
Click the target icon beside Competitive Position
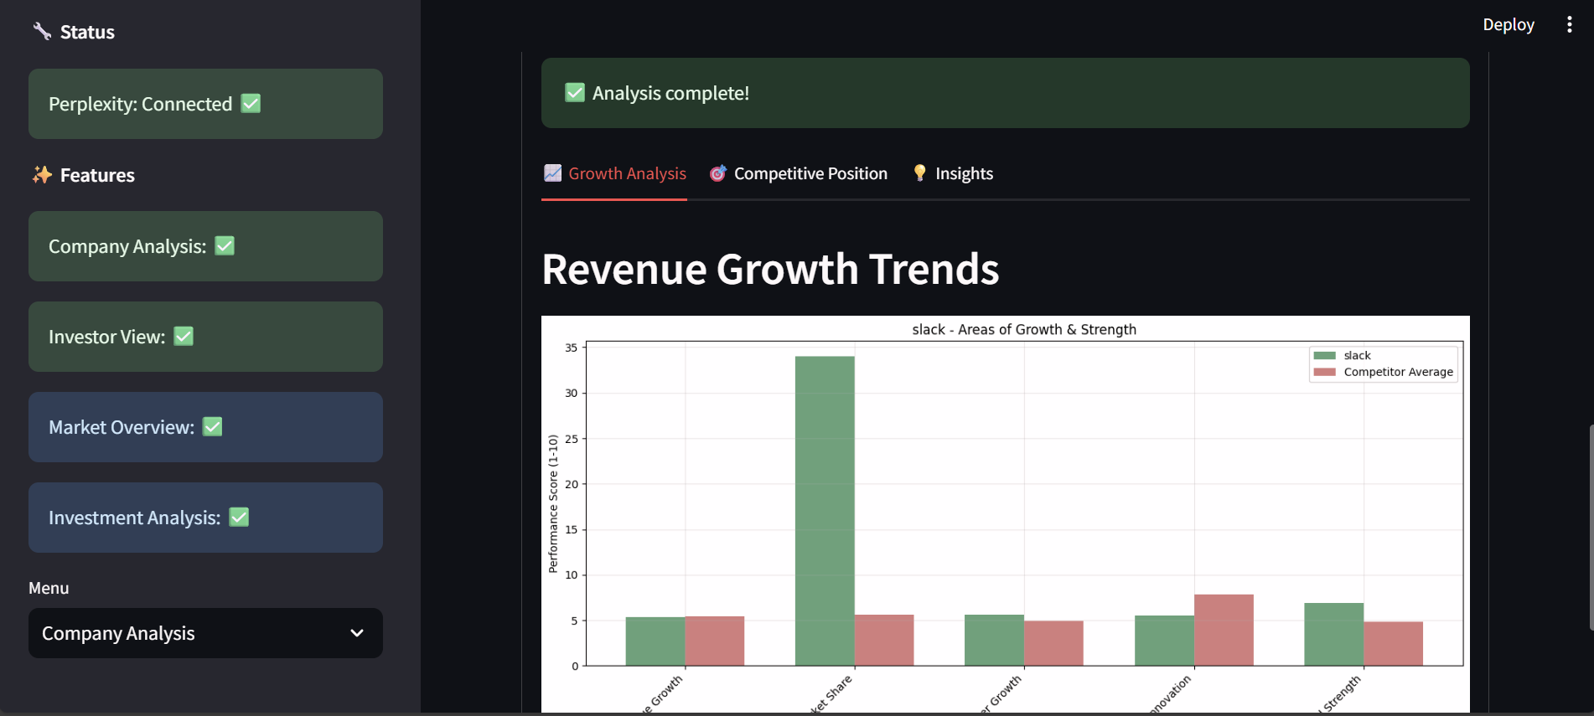718,173
